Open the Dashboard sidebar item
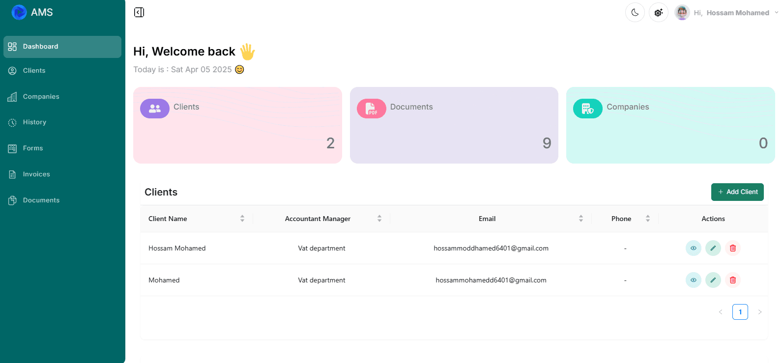The image size is (783, 363). pos(62,47)
